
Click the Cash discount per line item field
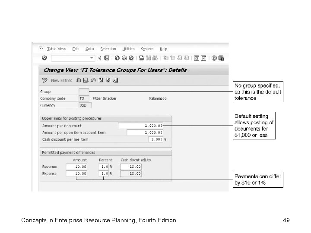coord(155,139)
